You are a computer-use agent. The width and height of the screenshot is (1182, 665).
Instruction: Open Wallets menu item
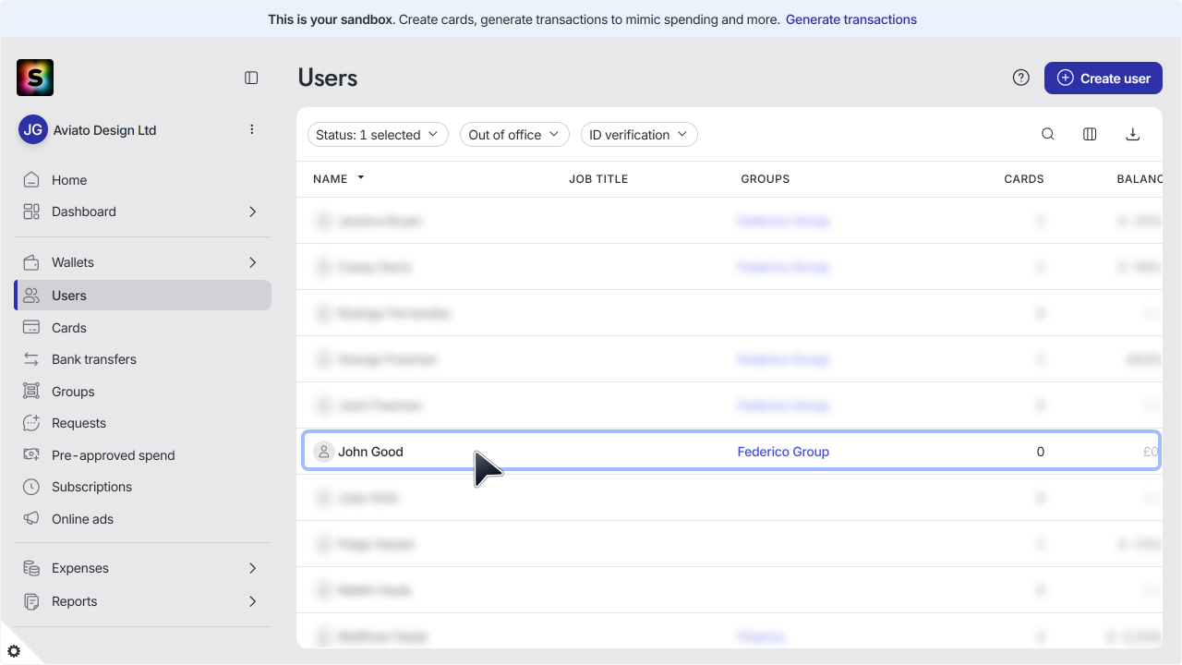point(143,262)
